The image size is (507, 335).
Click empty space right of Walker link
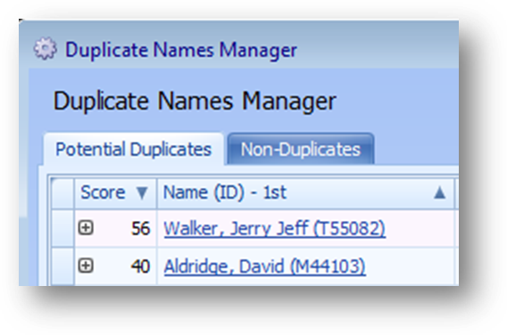(420, 228)
